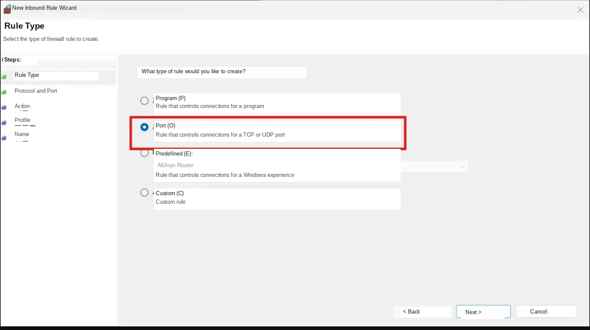Proceed with the Next button
Image resolution: width=590 pixels, height=330 pixels.
click(x=483, y=312)
